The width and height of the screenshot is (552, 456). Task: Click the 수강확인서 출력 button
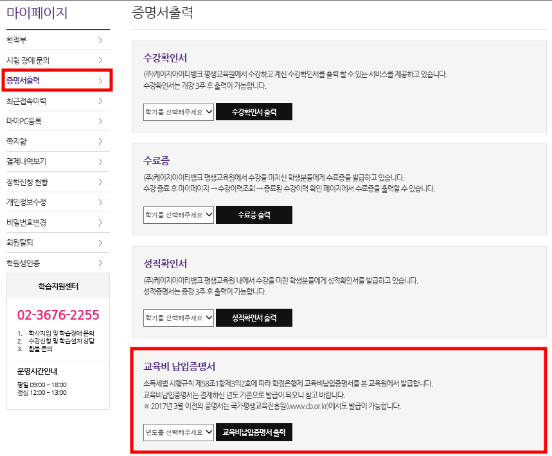[254, 112]
